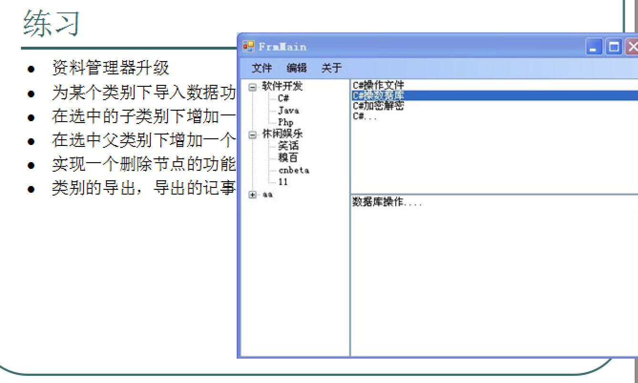Maximize the FrmMain window
The height and width of the screenshot is (383, 638).
tap(614, 47)
